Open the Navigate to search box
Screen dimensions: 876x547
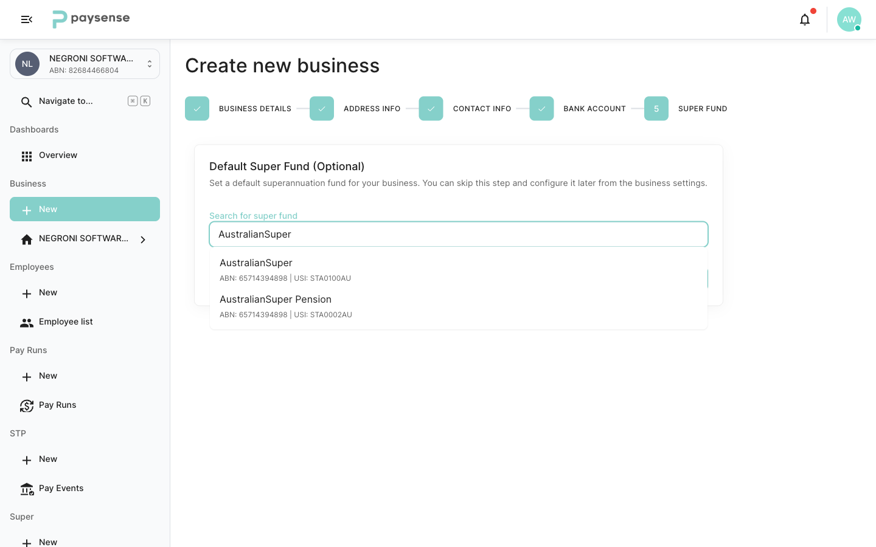coord(85,101)
